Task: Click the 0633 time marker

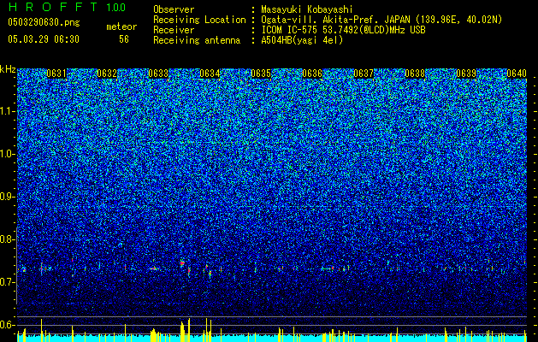Action: click(158, 74)
